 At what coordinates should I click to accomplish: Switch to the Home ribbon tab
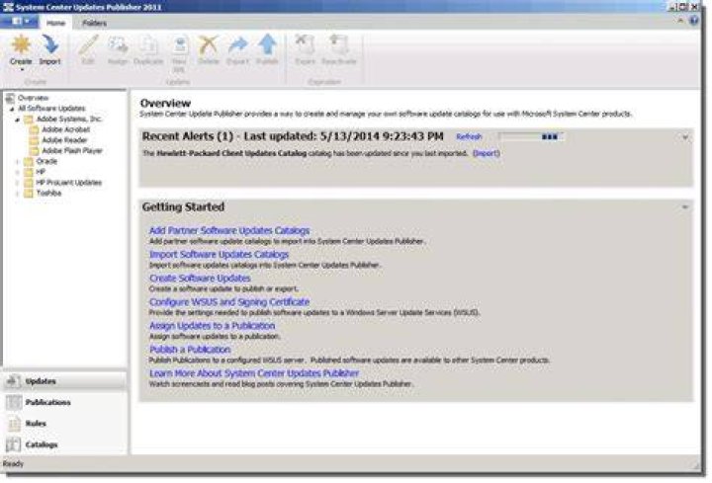tap(55, 23)
